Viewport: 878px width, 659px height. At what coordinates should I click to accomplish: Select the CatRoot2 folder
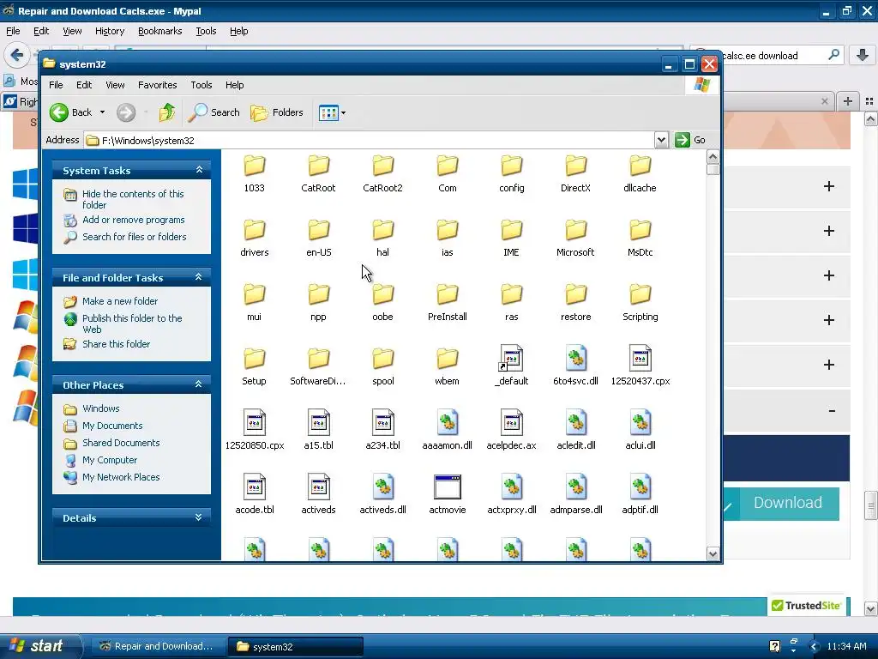point(383,174)
